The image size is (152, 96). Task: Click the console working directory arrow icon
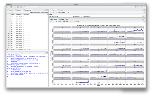pos(41,53)
